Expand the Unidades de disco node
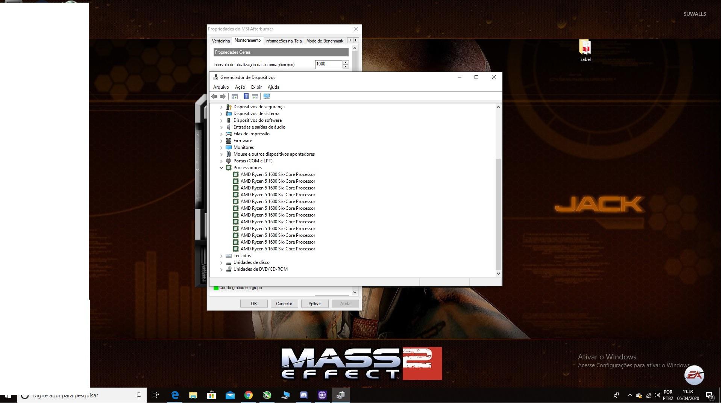The width and height of the screenshot is (722, 406). (x=221, y=262)
